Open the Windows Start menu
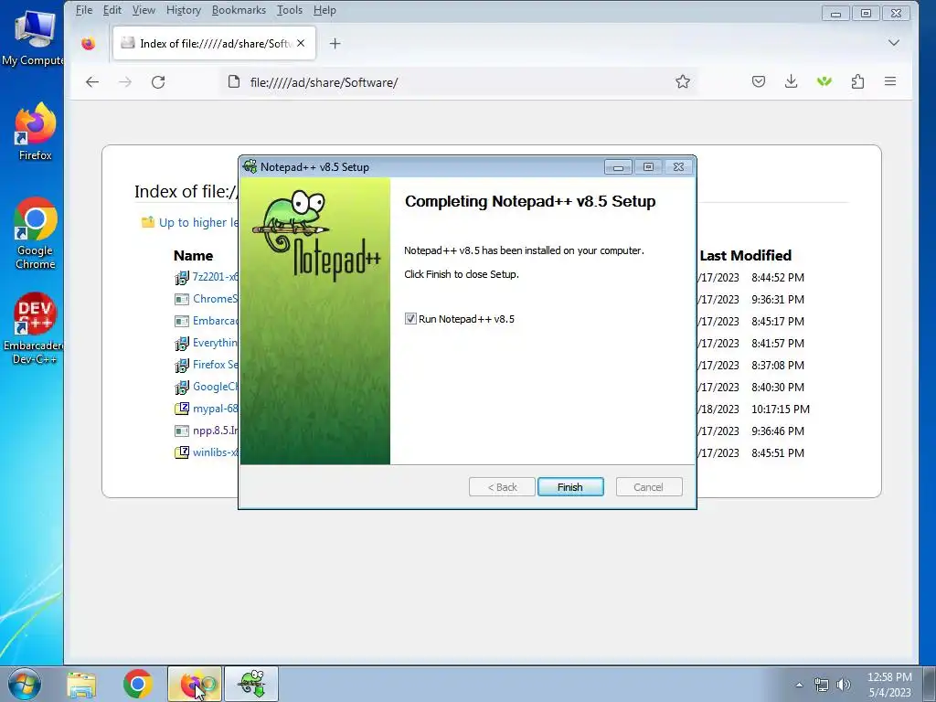 tap(25, 684)
